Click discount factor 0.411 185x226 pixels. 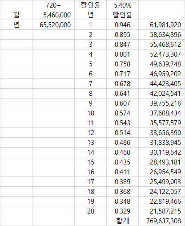(122, 172)
